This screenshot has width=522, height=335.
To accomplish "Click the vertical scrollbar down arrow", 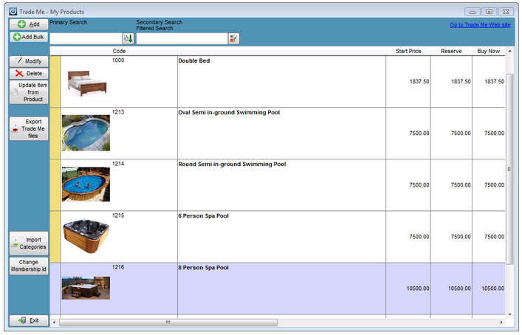I will (509, 314).
